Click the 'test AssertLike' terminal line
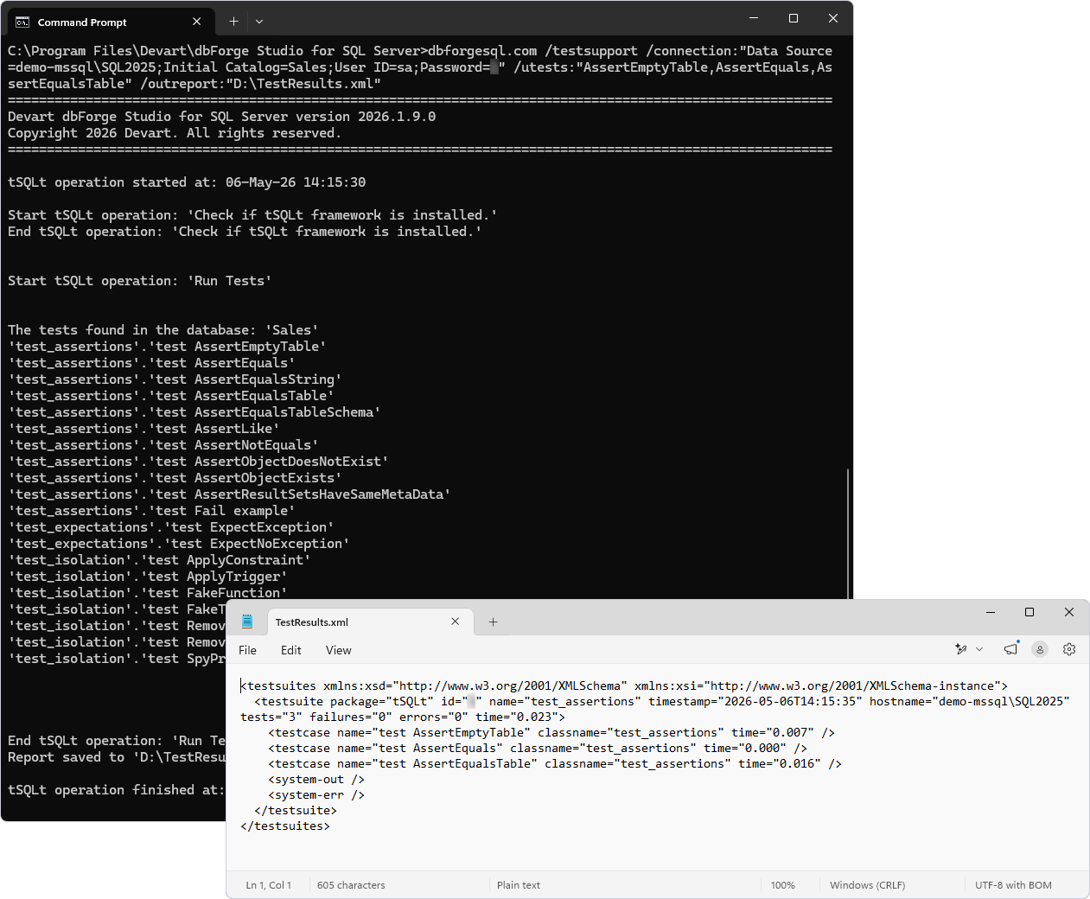Viewport: 1090px width, 899px height. click(x=143, y=429)
